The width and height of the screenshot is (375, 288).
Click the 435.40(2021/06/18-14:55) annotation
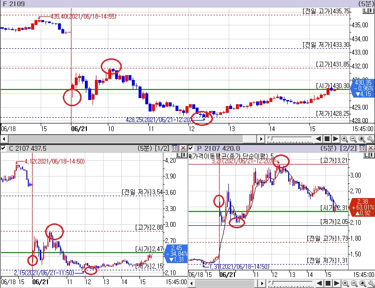tap(83, 16)
